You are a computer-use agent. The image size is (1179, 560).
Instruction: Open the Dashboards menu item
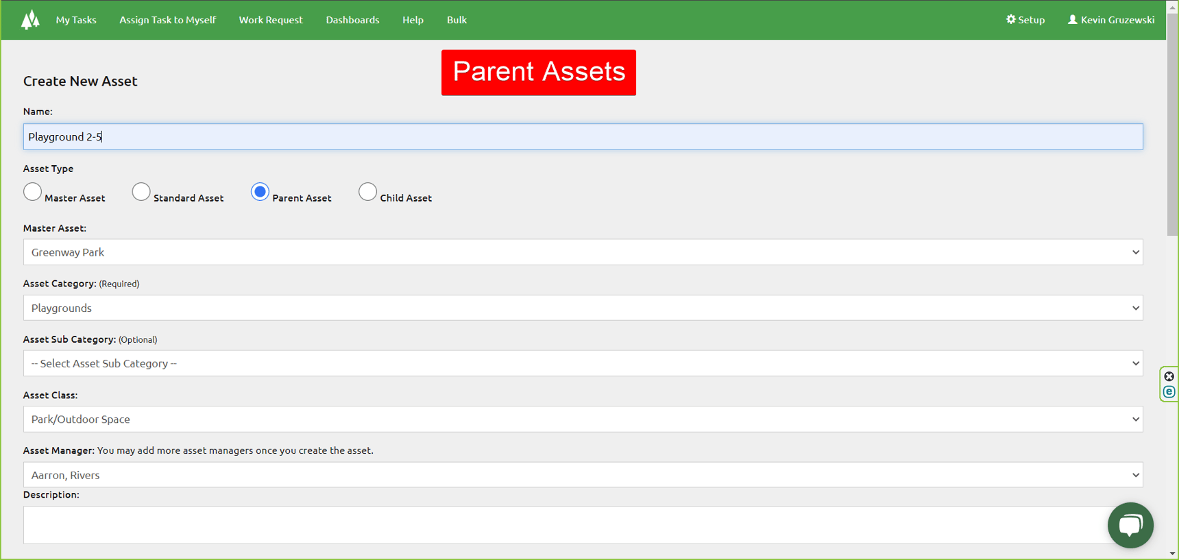[x=352, y=20]
